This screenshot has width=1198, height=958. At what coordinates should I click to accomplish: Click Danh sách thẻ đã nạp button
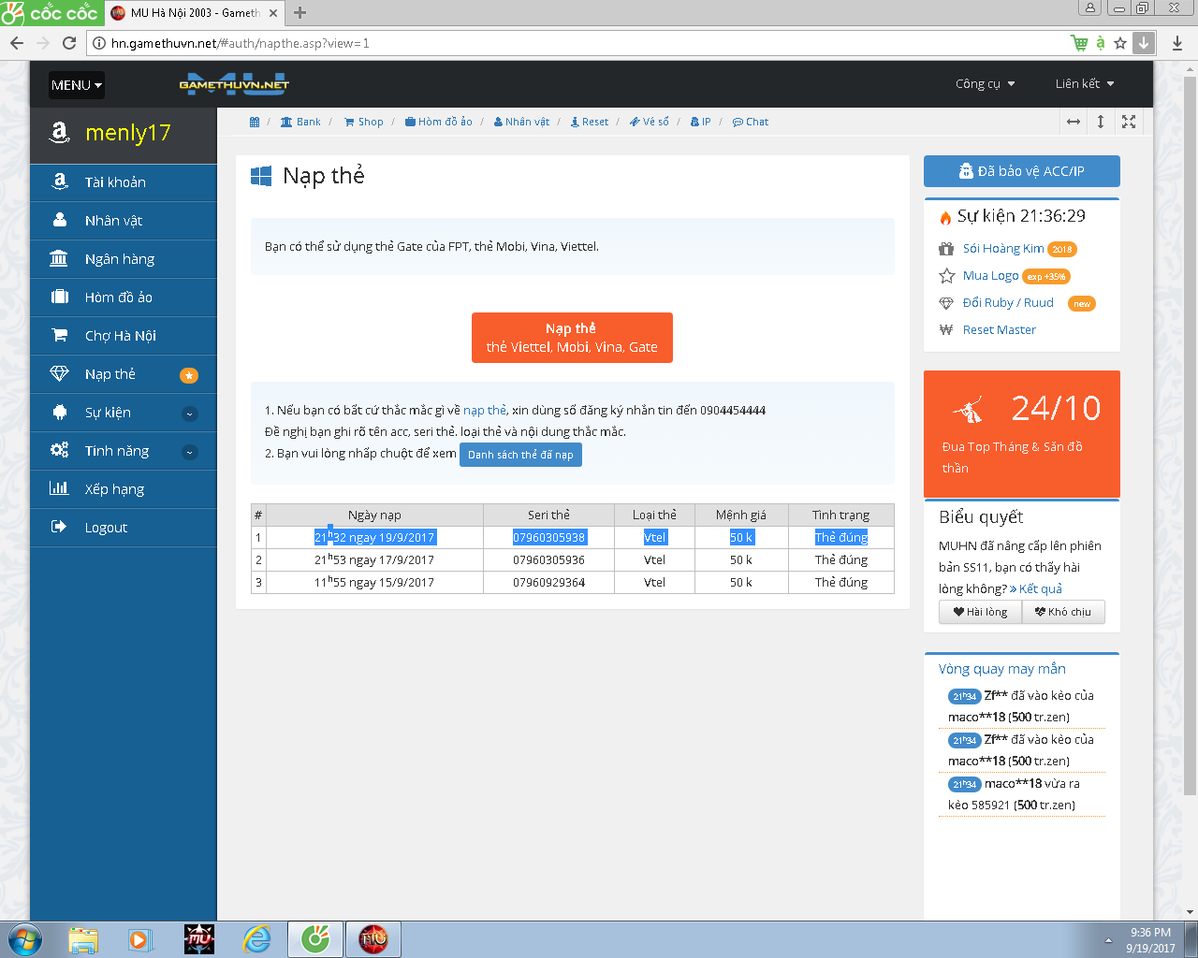pos(520,455)
